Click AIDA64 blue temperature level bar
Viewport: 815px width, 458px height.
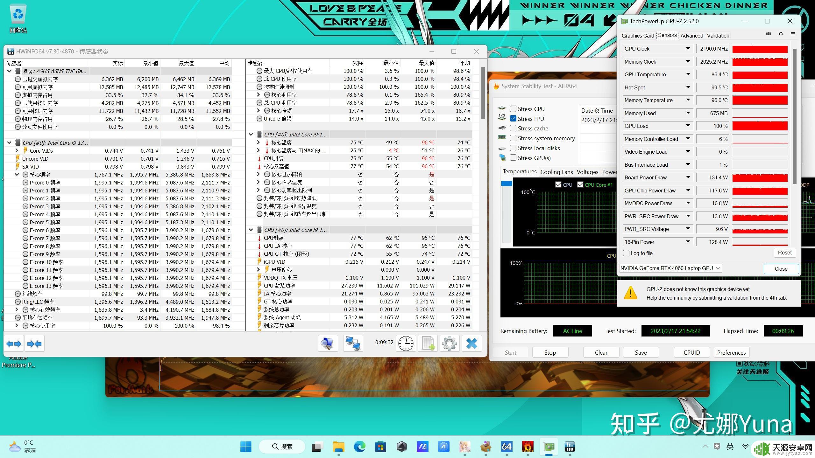pyautogui.click(x=507, y=184)
